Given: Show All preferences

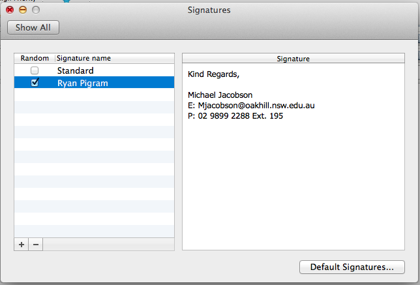Looking at the screenshot, I should [x=33, y=27].
